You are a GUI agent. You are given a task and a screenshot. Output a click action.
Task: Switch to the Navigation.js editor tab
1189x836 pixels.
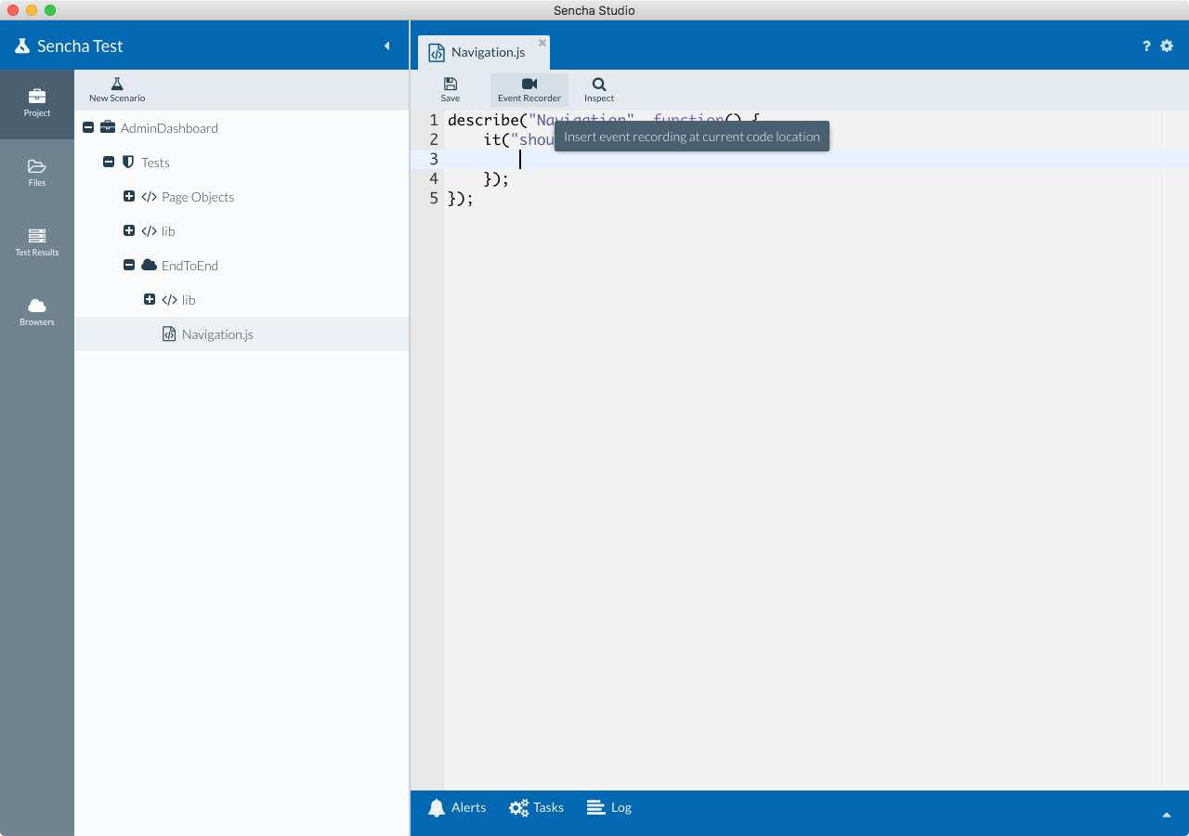click(483, 52)
